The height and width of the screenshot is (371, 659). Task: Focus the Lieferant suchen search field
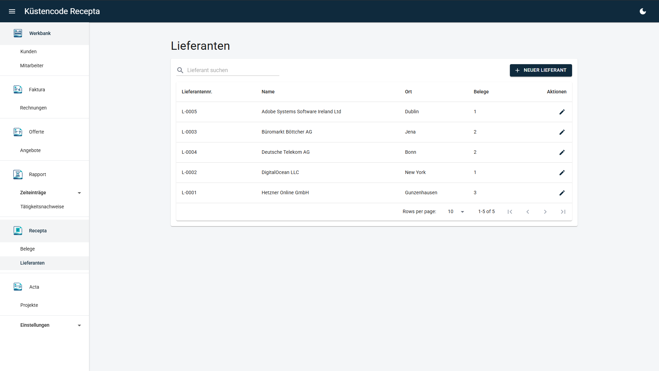(x=233, y=70)
